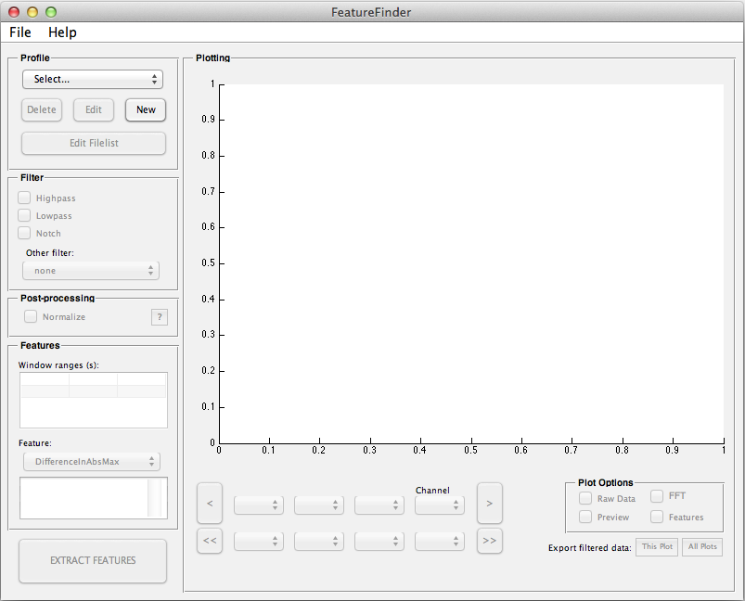
Task: Click the 'Channel' label above the dropdowns
Action: pyautogui.click(x=432, y=491)
